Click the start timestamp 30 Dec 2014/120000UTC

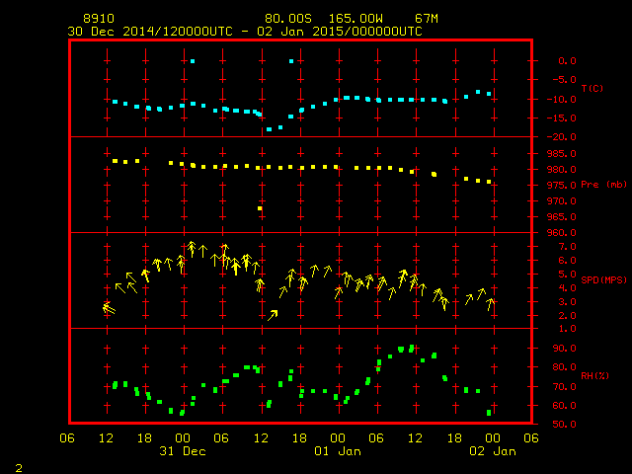(150, 32)
